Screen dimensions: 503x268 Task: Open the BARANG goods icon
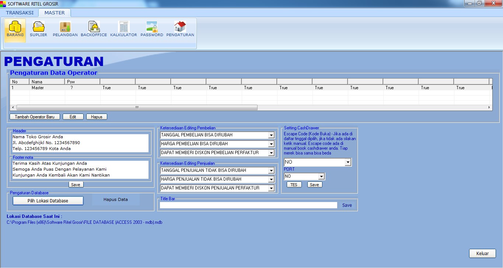(x=15, y=30)
